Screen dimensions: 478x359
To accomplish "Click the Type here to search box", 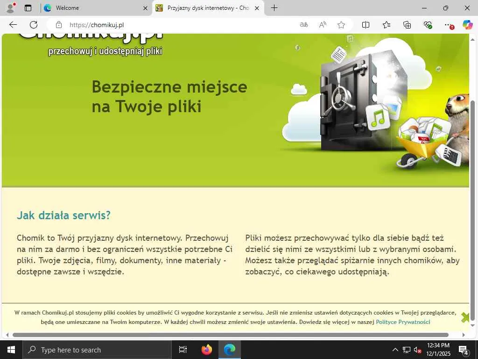I will (97, 350).
